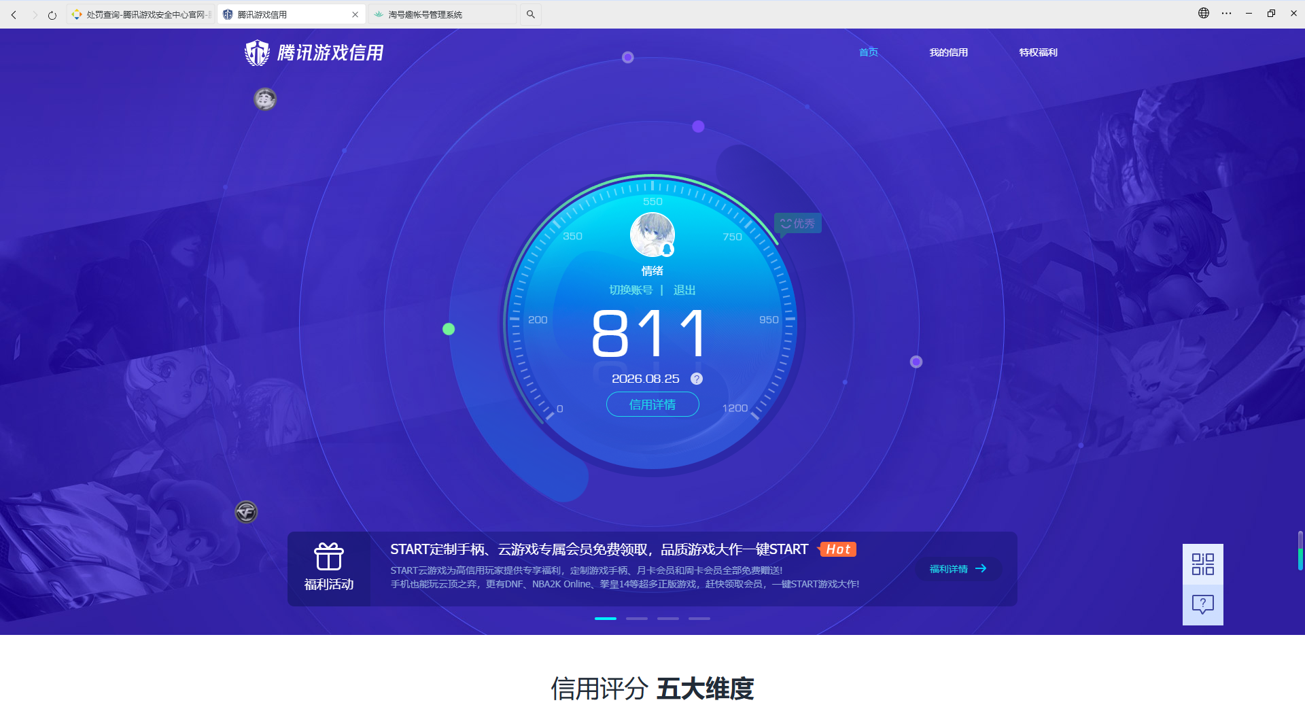This screenshot has height=707, width=1305.
Task: Click the 优秀 rating badge
Action: point(798,224)
